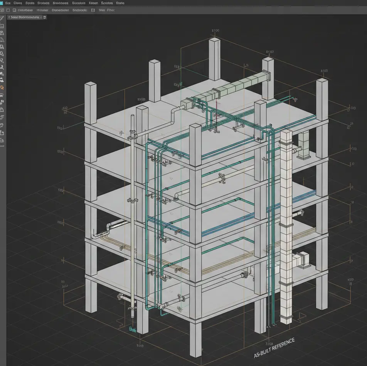
Task: Select the magnifier zoom tool in the sidebar
Action: tap(3, 54)
